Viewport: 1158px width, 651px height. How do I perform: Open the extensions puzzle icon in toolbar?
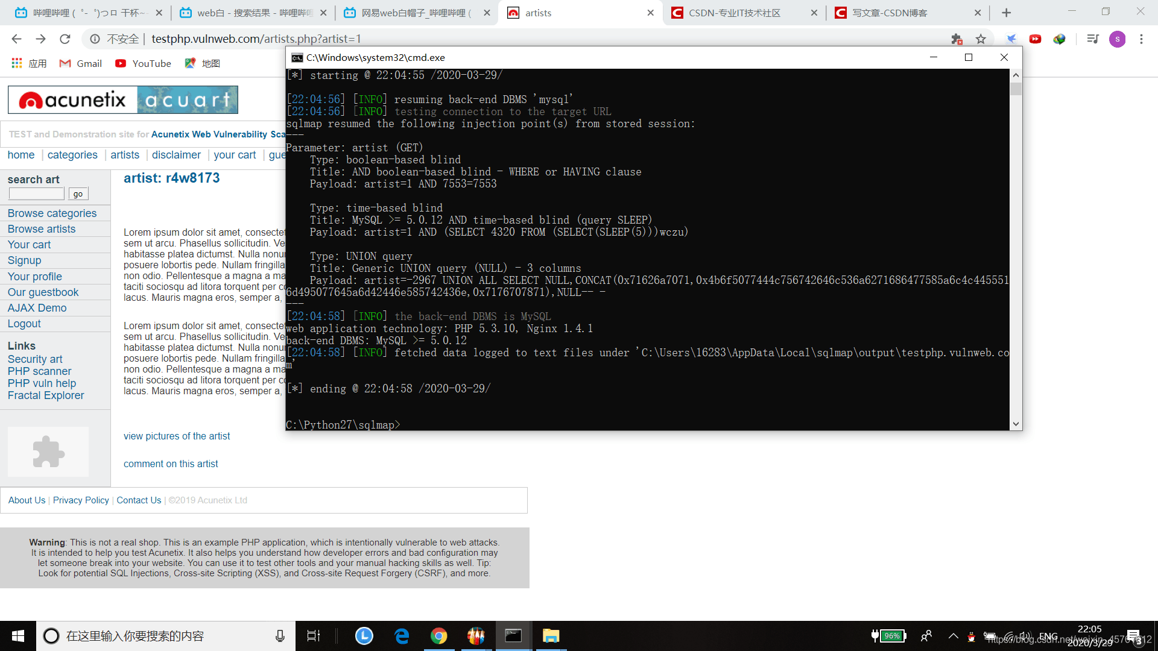coord(957,39)
